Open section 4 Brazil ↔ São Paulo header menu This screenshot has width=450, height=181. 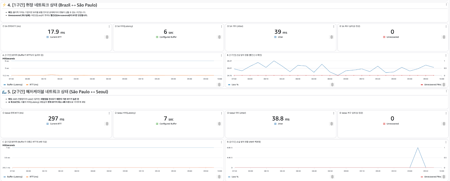446,5
